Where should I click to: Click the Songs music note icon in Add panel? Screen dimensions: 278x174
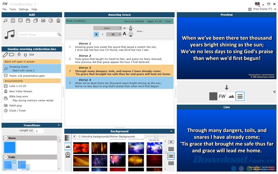tap(5, 20)
